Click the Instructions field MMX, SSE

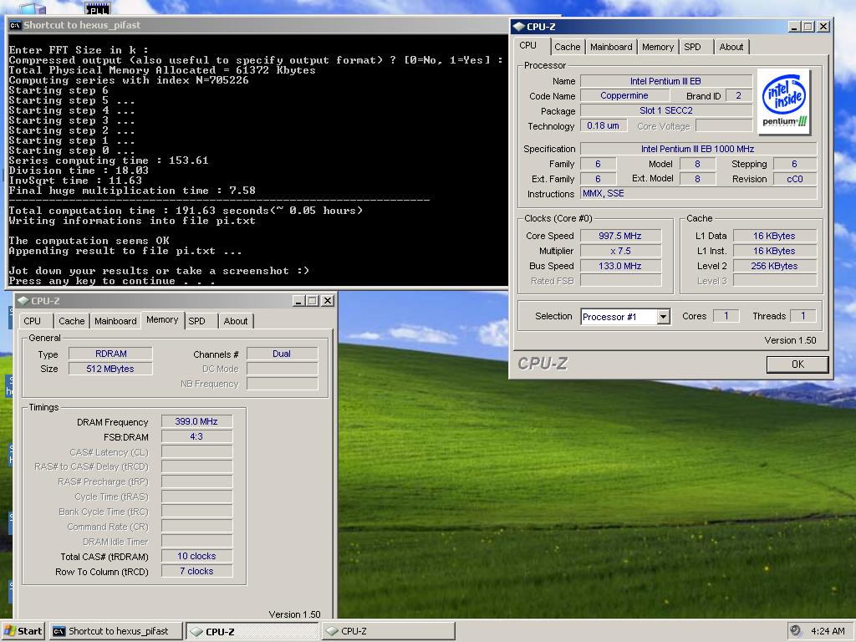point(698,193)
